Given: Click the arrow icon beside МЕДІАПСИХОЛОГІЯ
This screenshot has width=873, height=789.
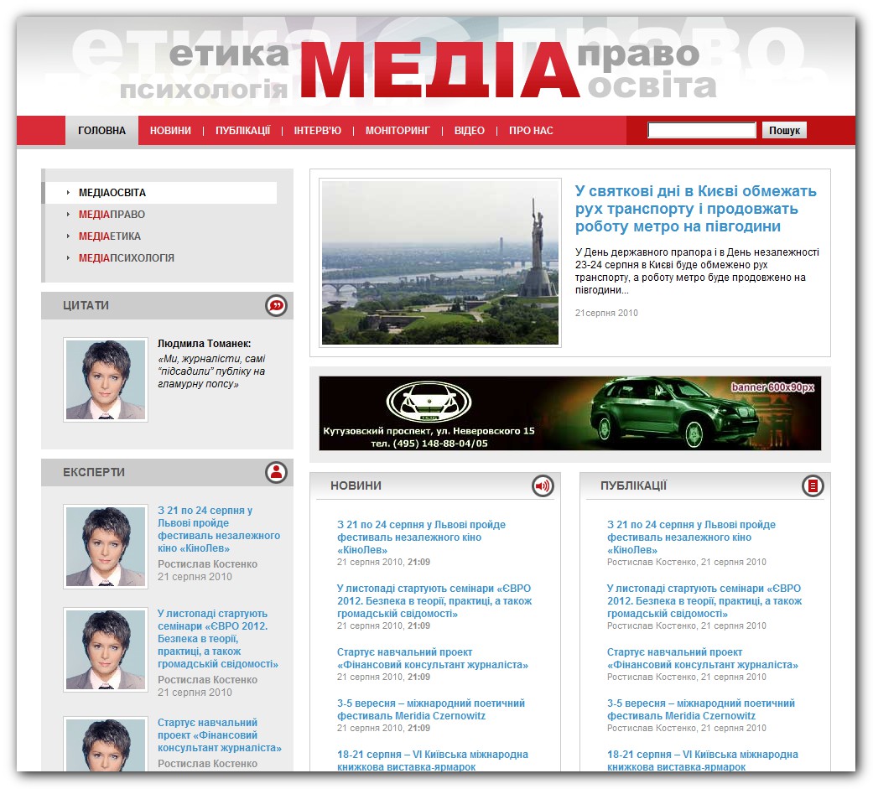Looking at the screenshot, I should (70, 258).
